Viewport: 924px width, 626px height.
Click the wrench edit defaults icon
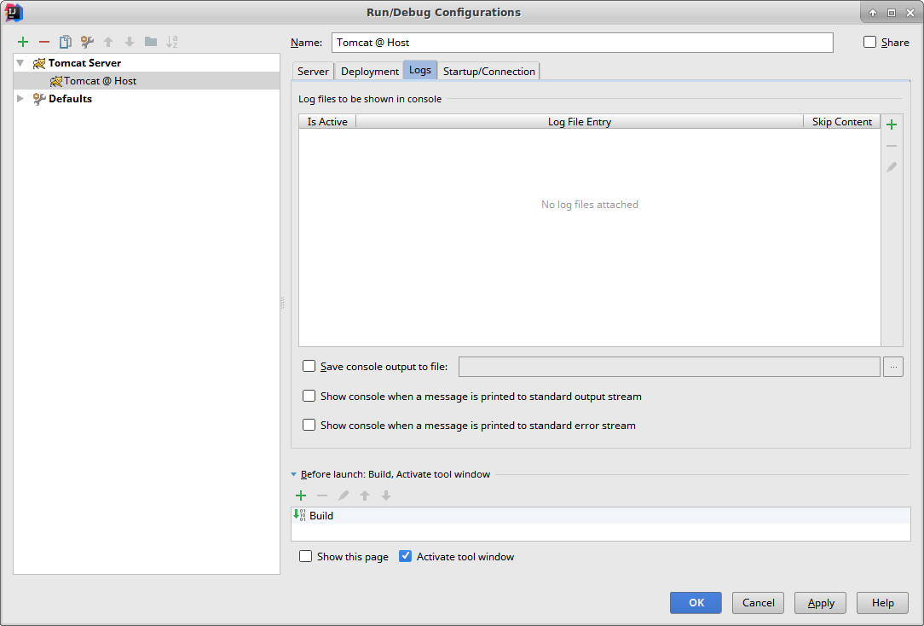tap(87, 42)
